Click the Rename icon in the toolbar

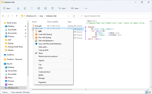pyautogui.click(x=39, y=8)
